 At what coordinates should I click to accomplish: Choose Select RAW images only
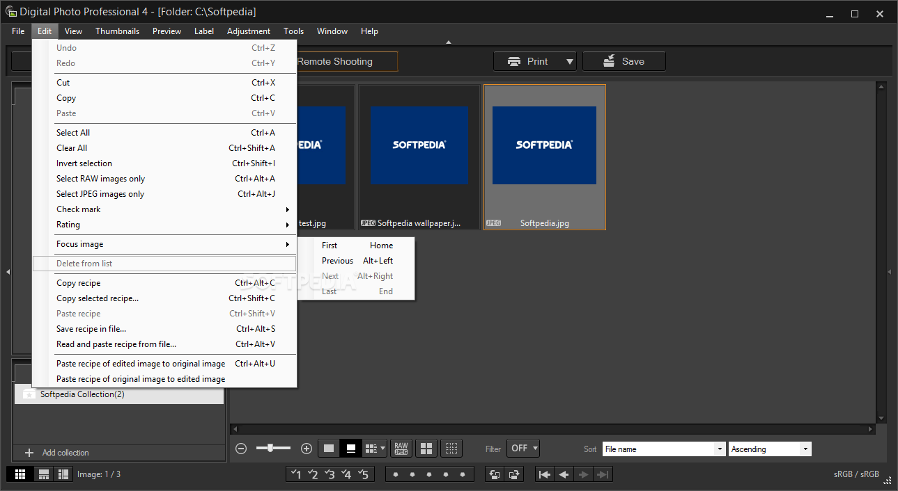pyautogui.click(x=164, y=179)
